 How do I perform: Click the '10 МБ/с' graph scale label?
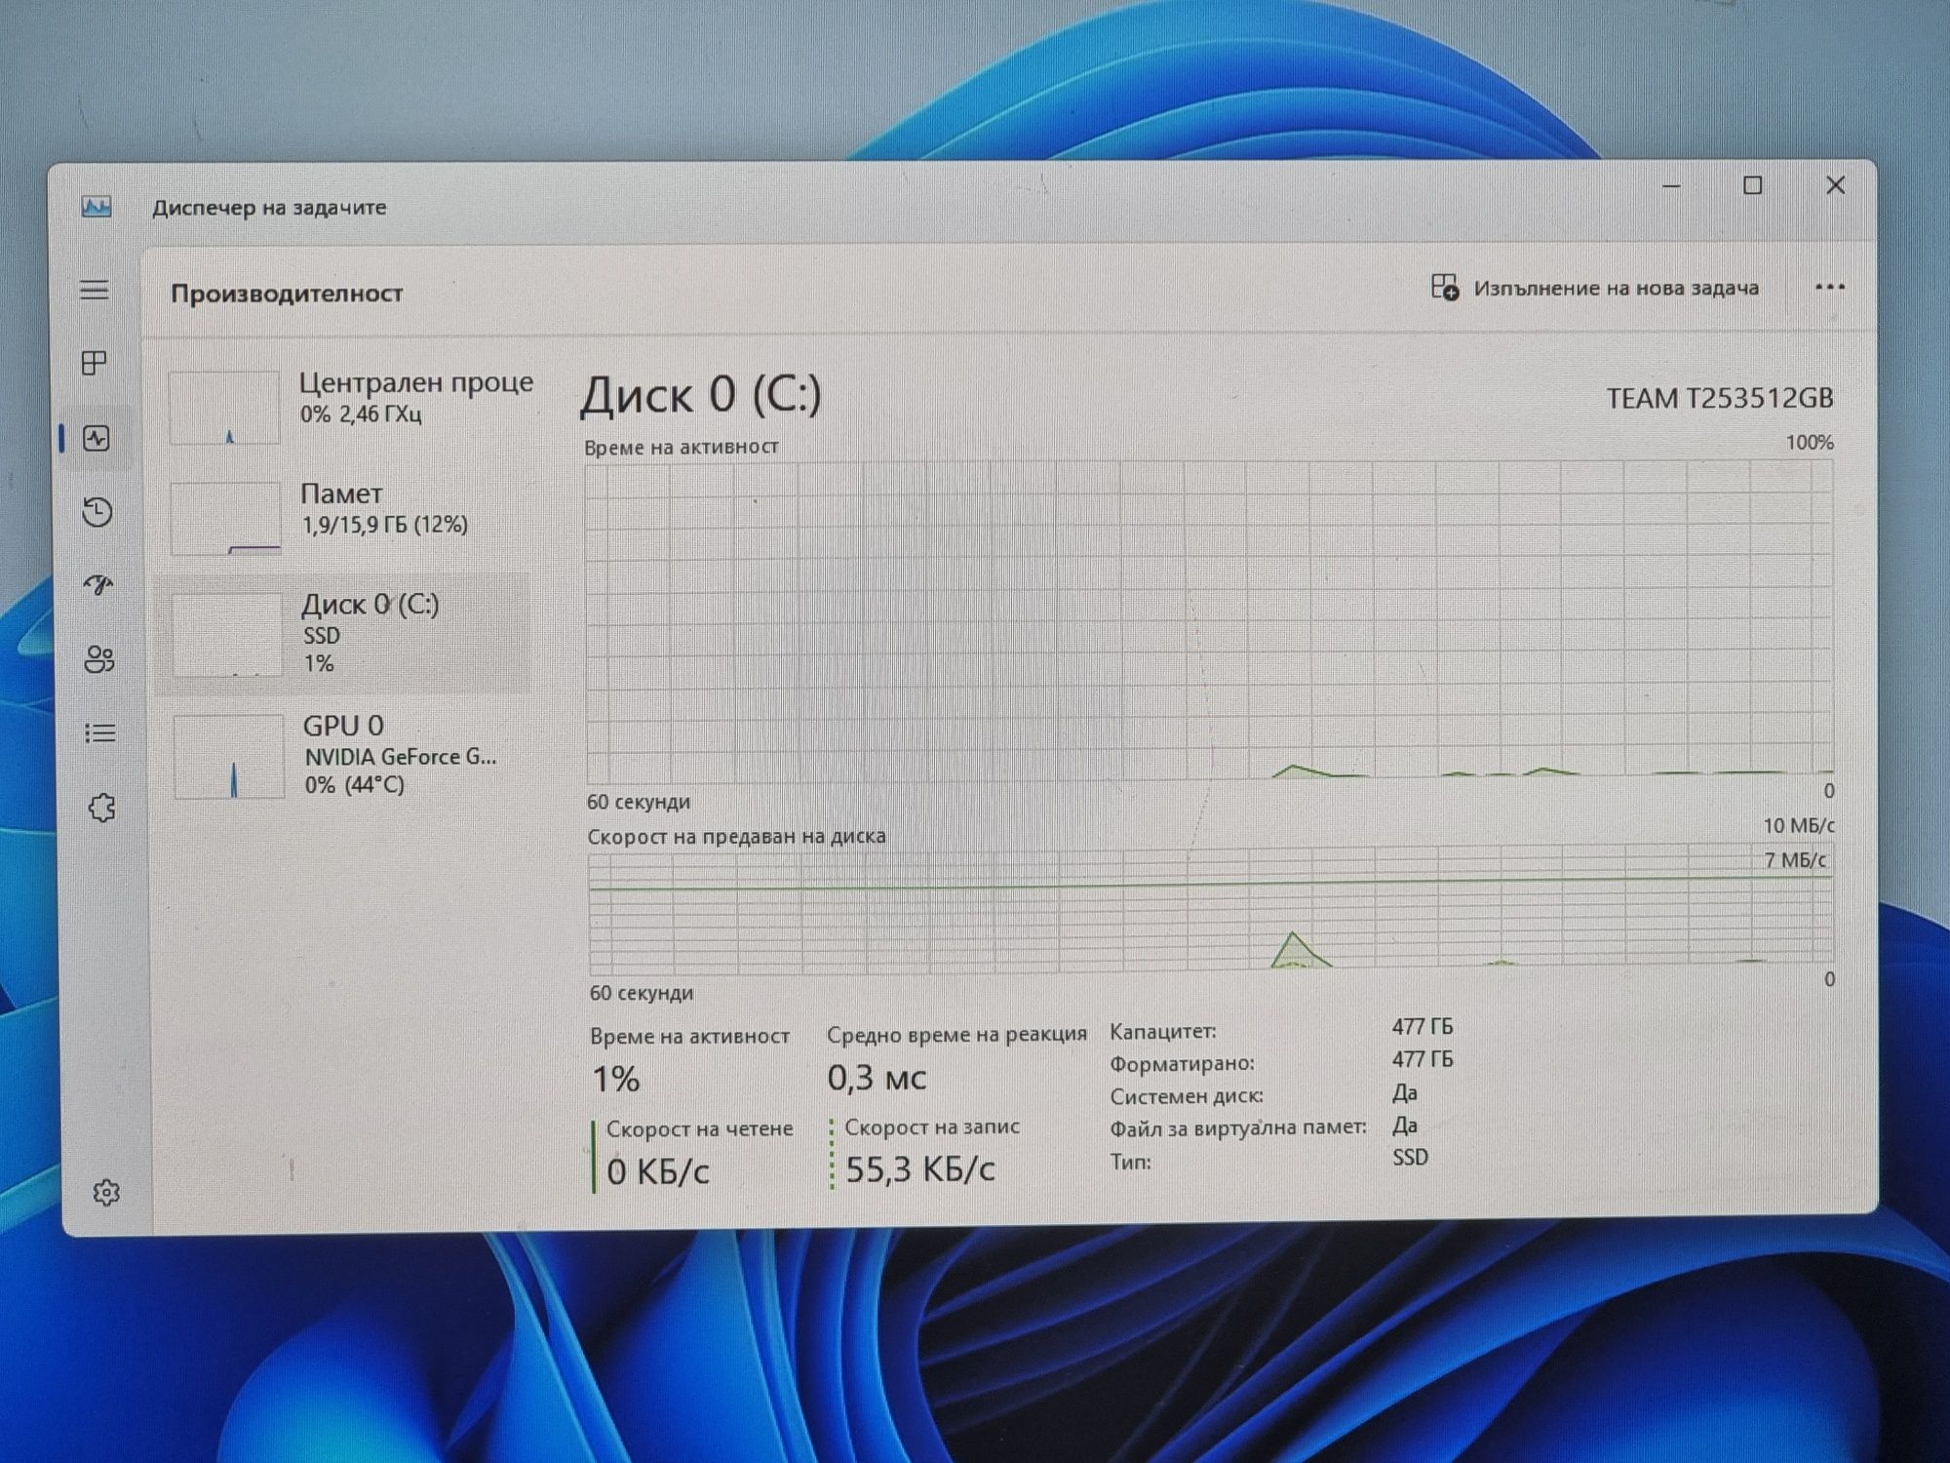coord(1799,826)
